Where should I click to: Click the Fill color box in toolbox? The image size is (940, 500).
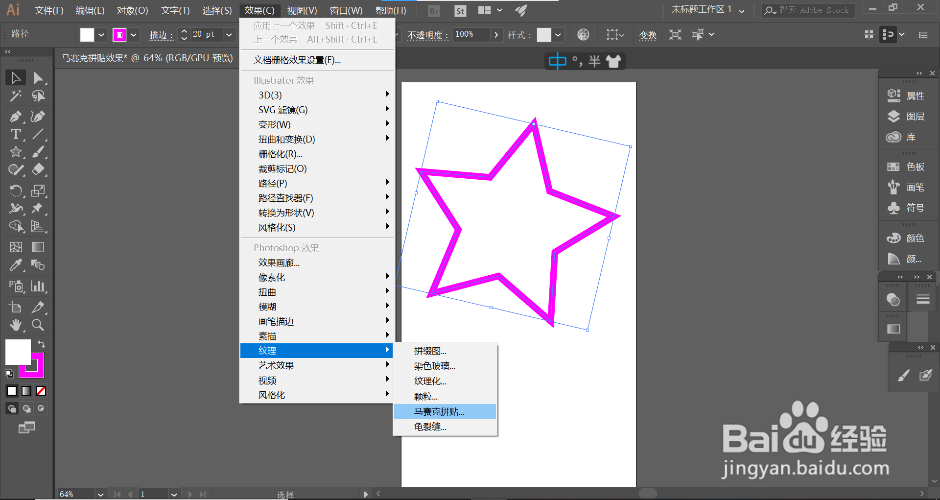point(18,352)
